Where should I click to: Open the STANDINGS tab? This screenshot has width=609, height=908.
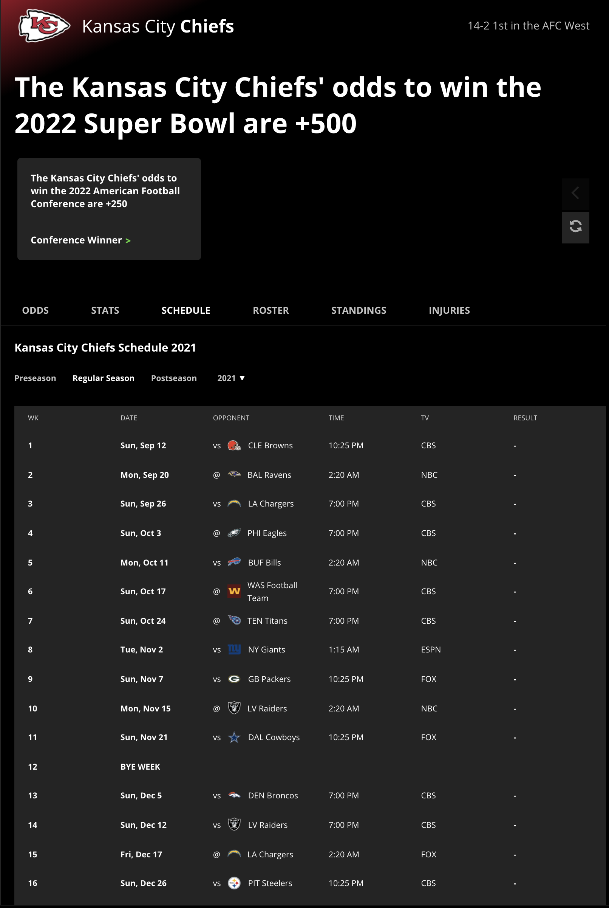(359, 310)
